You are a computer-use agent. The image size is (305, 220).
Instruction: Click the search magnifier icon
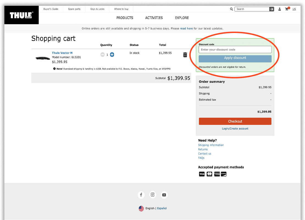[x=231, y=9]
